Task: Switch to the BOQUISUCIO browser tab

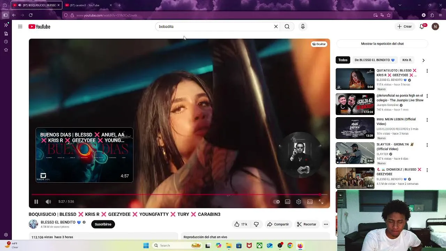Action: pyautogui.click(x=37, y=5)
